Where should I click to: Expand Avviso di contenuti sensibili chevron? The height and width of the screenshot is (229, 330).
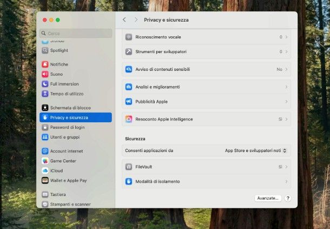tap(286, 69)
